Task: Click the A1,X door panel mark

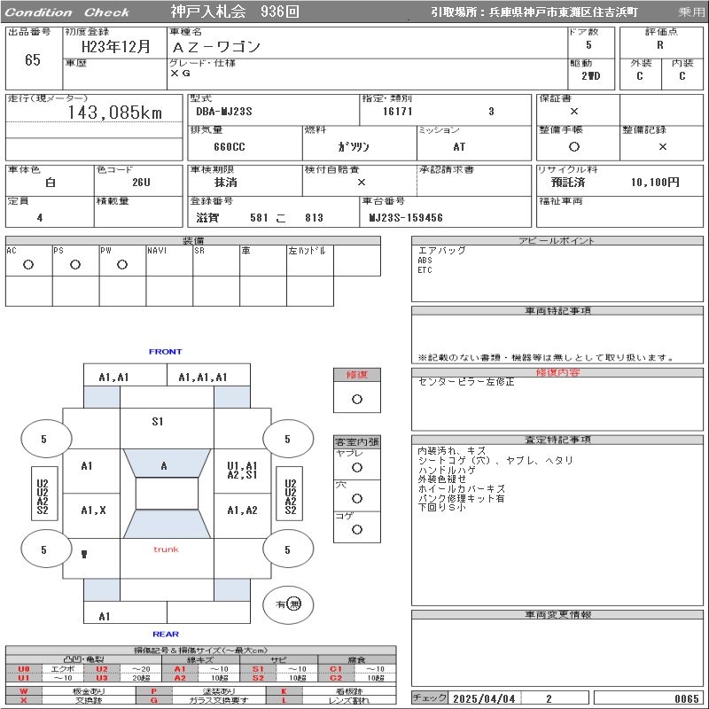Action: [93, 510]
